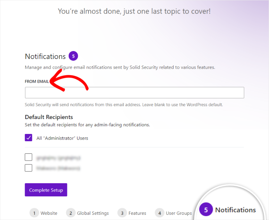Click the All "Administrator" Users label text
The image size is (269, 220).
(x=62, y=138)
